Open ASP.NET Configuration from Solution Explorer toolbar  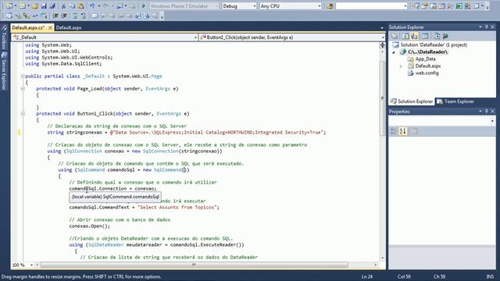pyautogui.click(x=445, y=36)
